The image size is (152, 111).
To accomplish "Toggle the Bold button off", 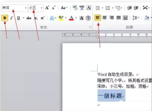I will click(x=5, y=18).
